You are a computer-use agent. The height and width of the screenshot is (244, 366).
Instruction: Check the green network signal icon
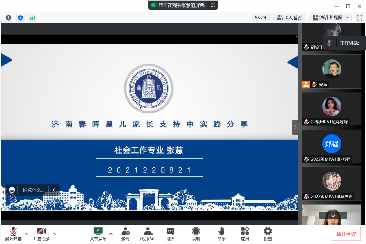point(32,18)
